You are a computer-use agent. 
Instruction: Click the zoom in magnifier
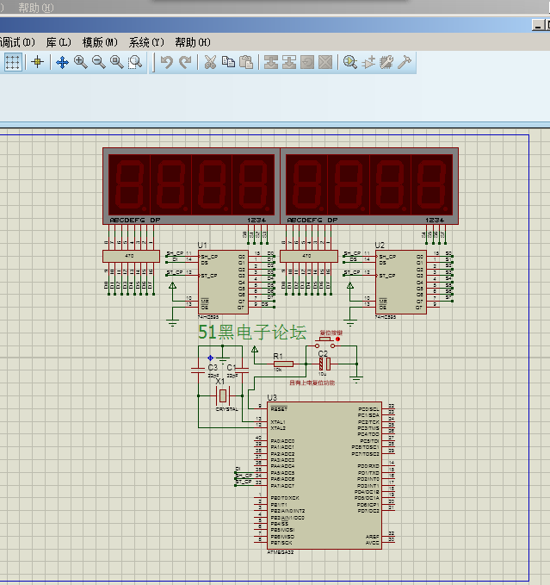click(80, 62)
